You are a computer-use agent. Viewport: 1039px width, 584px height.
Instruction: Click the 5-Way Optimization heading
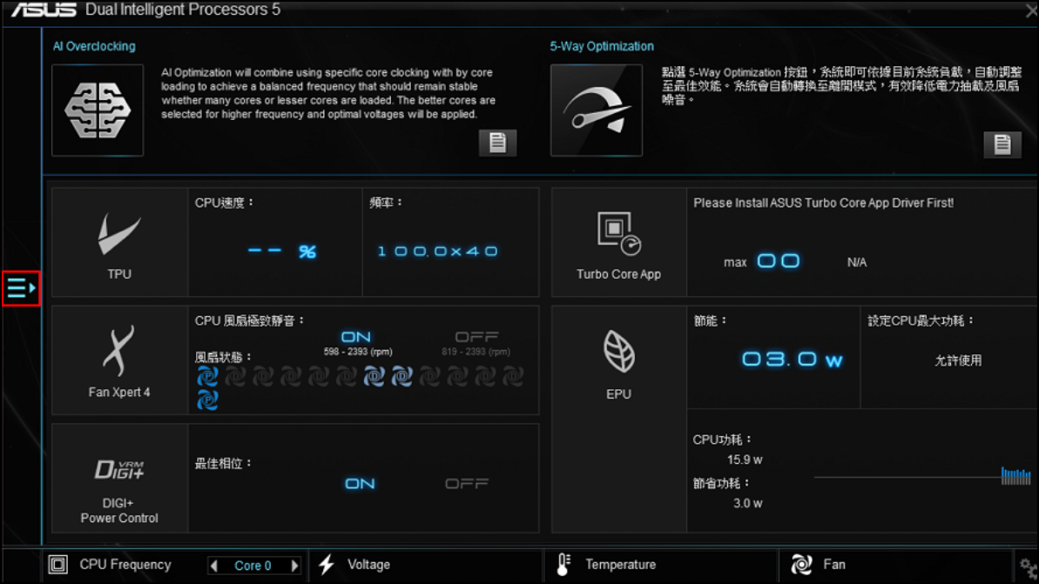[602, 46]
